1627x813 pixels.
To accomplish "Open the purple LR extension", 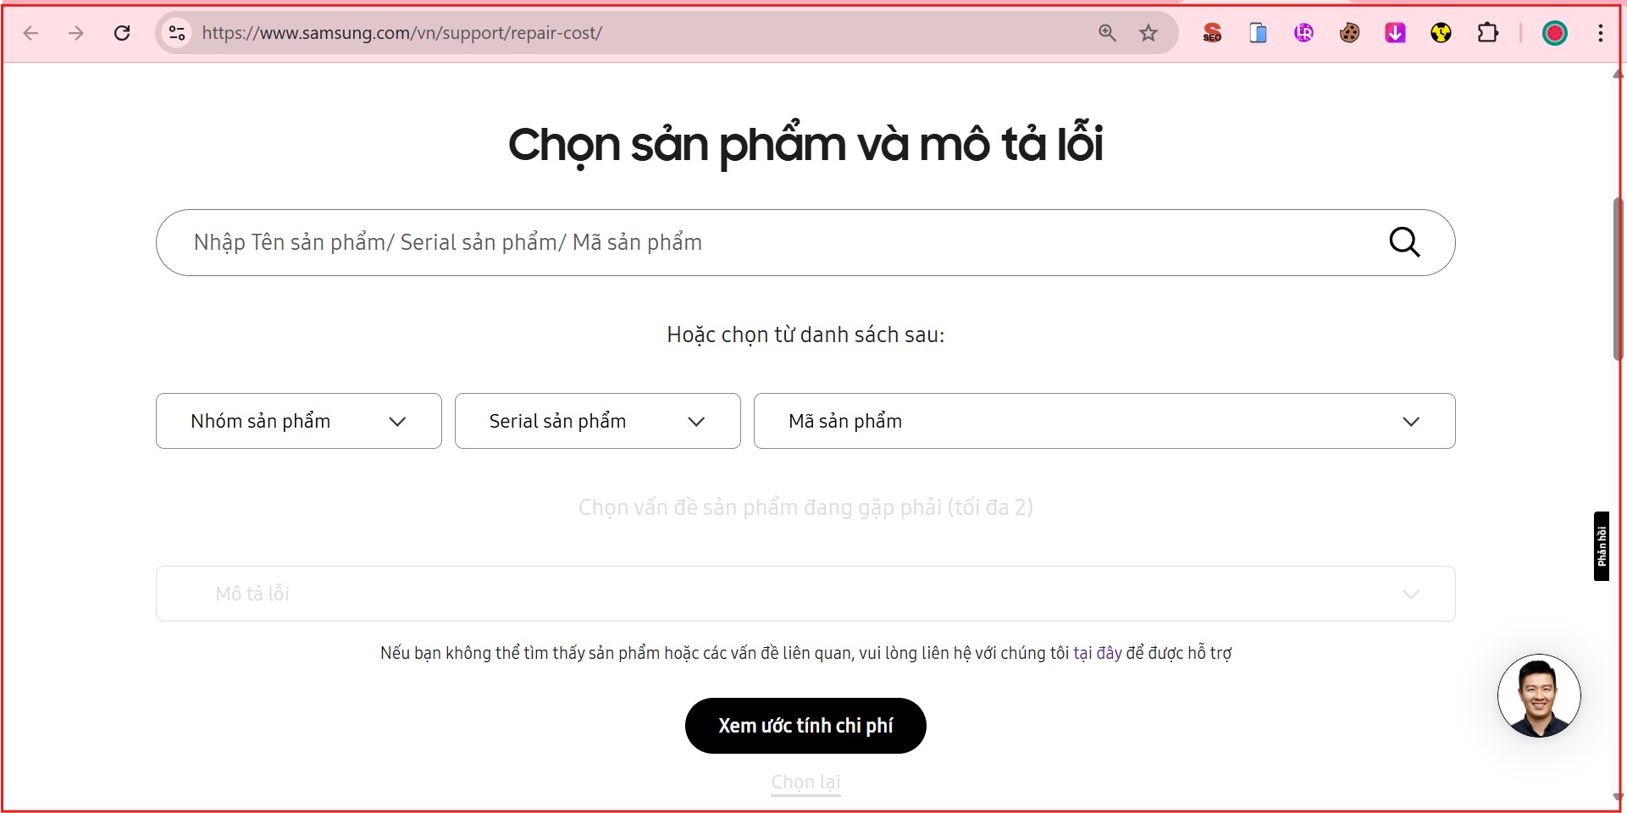I will tap(1303, 33).
